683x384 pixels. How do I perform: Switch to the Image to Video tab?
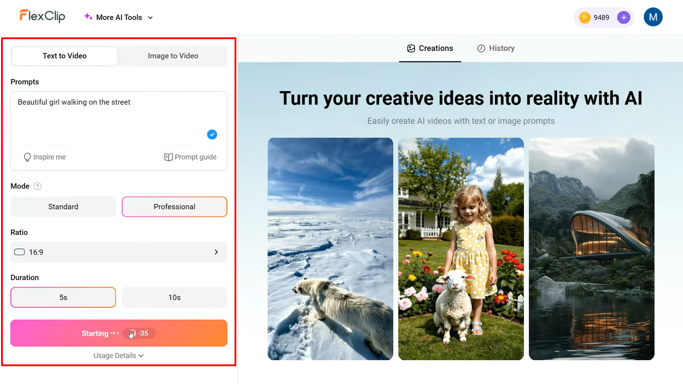173,56
